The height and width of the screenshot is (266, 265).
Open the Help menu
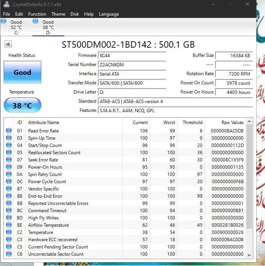(89, 14)
